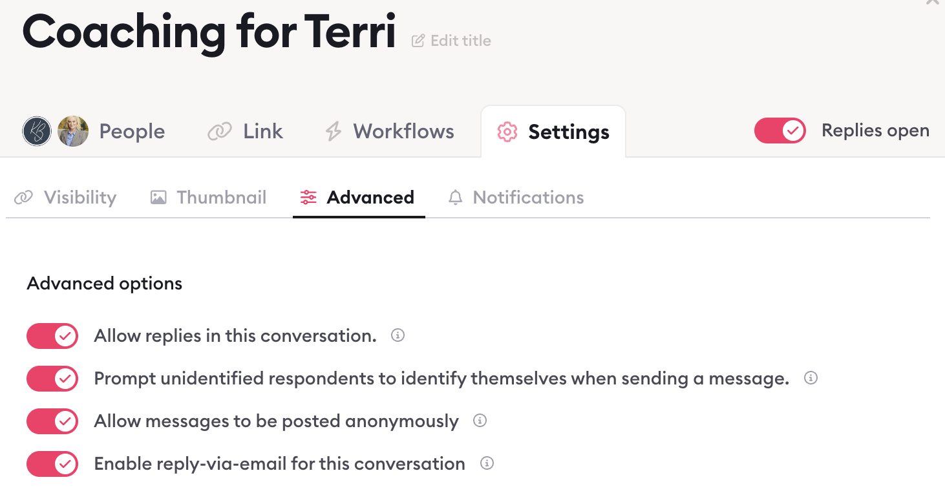The image size is (945, 504).
Task: Disable Enable reply-via-email switch
Action: [x=52, y=464]
